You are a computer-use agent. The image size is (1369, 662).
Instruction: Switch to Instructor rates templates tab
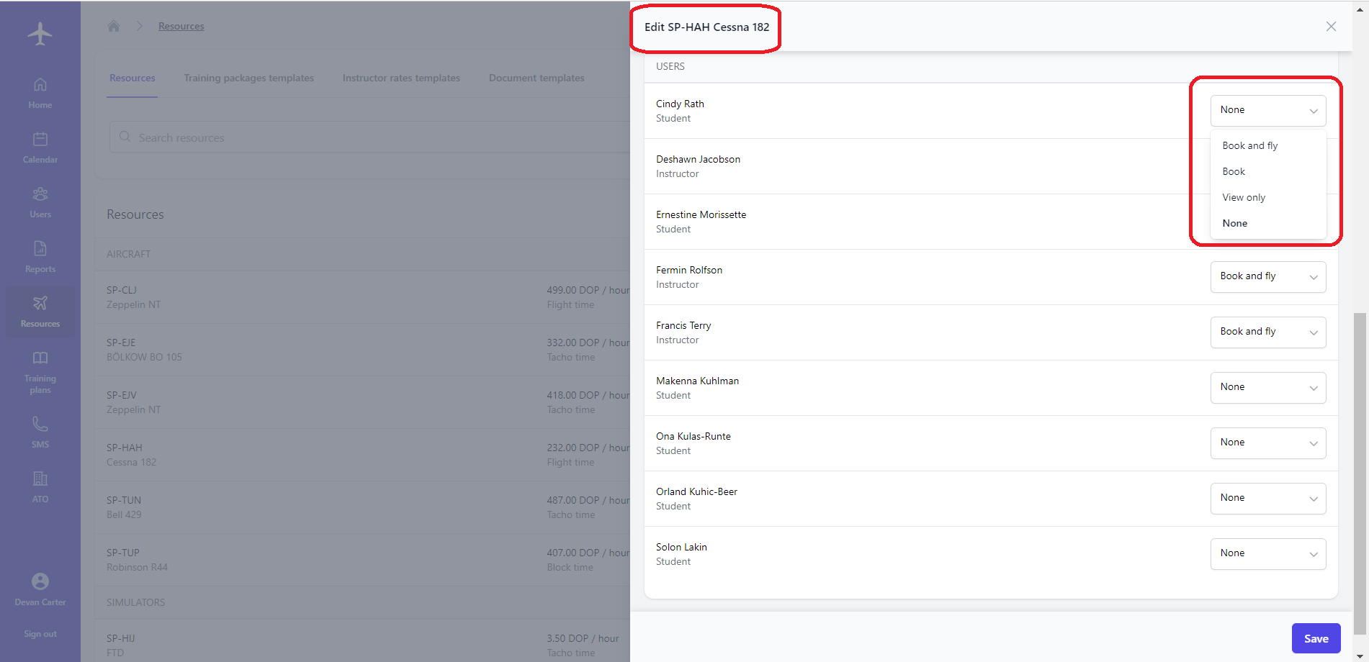[x=401, y=78]
